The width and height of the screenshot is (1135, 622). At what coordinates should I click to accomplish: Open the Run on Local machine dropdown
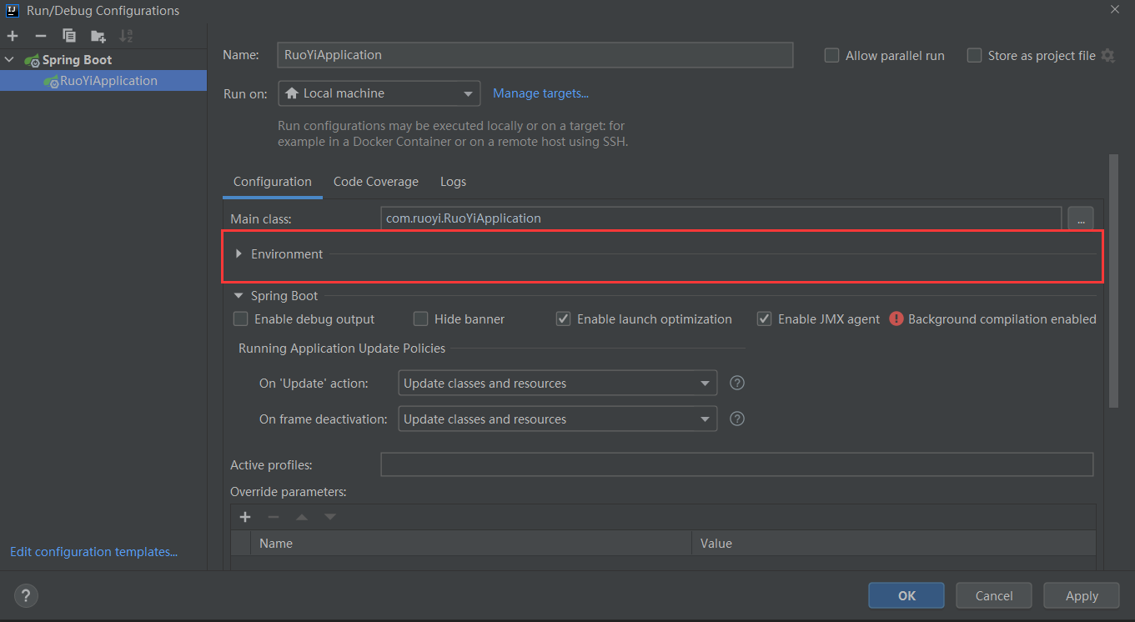[x=379, y=93]
